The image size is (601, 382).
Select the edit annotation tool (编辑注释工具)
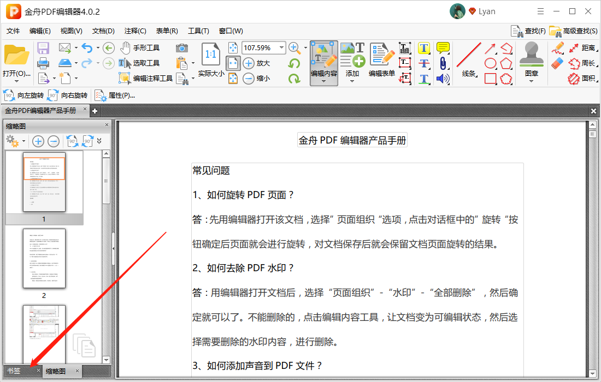(146, 79)
